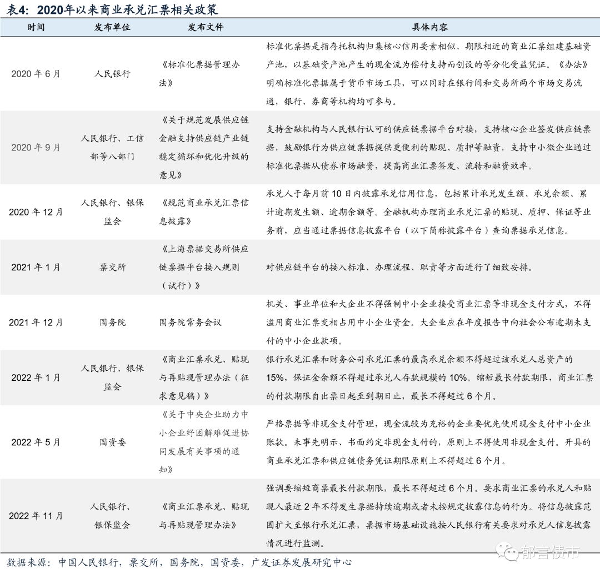Click 国务院 issuer cell
The image size is (600, 579).
pyautogui.click(x=112, y=323)
